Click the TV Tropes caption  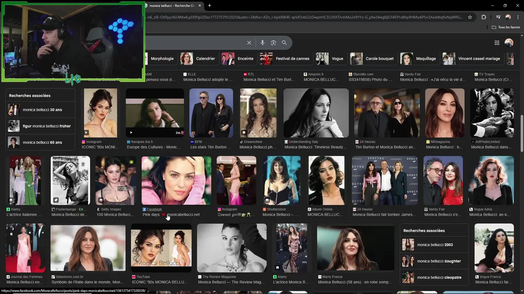point(493,79)
